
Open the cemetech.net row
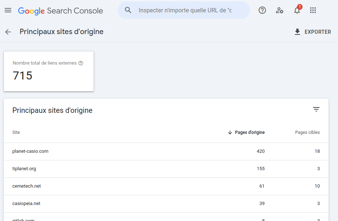coord(26,186)
